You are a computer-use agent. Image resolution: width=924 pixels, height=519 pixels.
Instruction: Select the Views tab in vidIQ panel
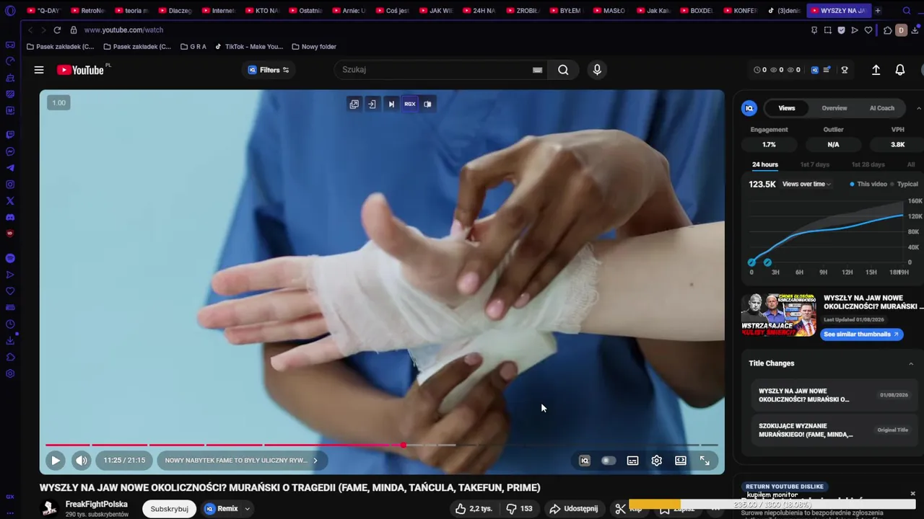point(787,108)
